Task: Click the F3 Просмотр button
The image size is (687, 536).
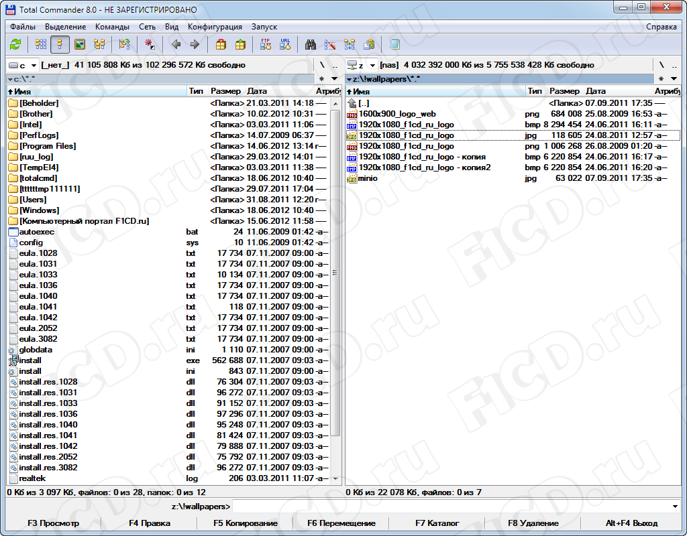Action: click(x=54, y=523)
